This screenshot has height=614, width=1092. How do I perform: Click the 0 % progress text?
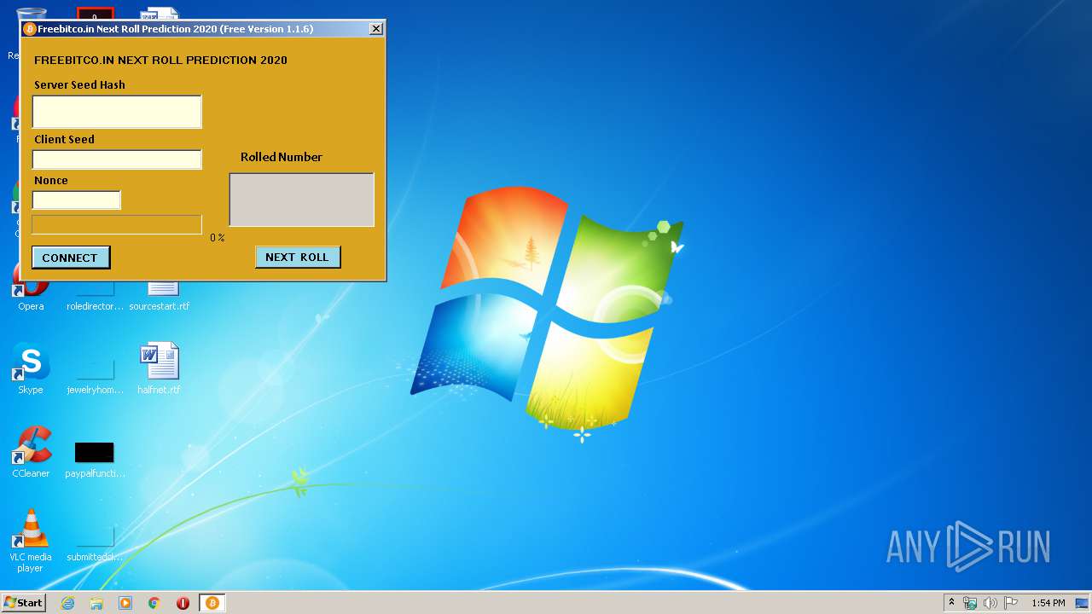[218, 238]
